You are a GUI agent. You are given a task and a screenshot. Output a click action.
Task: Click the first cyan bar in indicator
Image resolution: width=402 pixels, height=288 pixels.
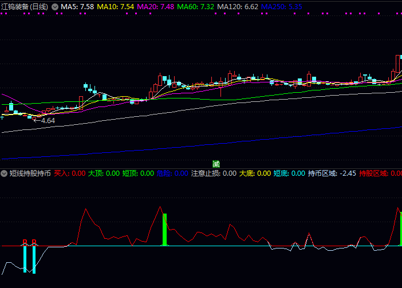click(25, 259)
